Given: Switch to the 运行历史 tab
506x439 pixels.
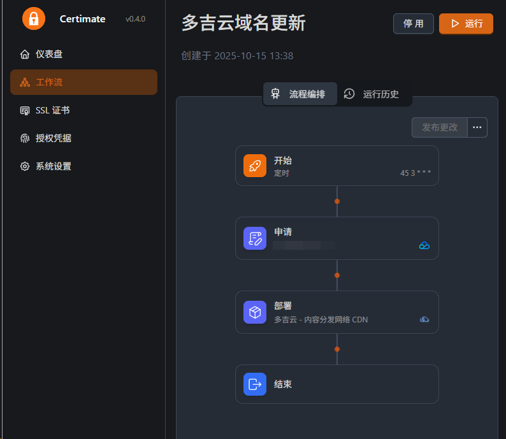Looking at the screenshot, I should point(374,94).
